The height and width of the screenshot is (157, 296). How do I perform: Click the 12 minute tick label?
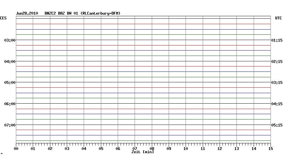(220, 149)
